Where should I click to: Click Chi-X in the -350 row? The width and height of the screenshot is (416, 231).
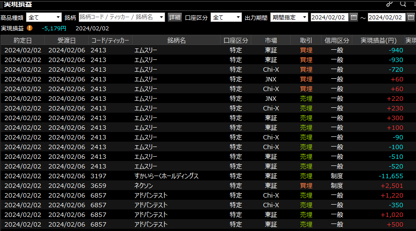(x=271, y=205)
